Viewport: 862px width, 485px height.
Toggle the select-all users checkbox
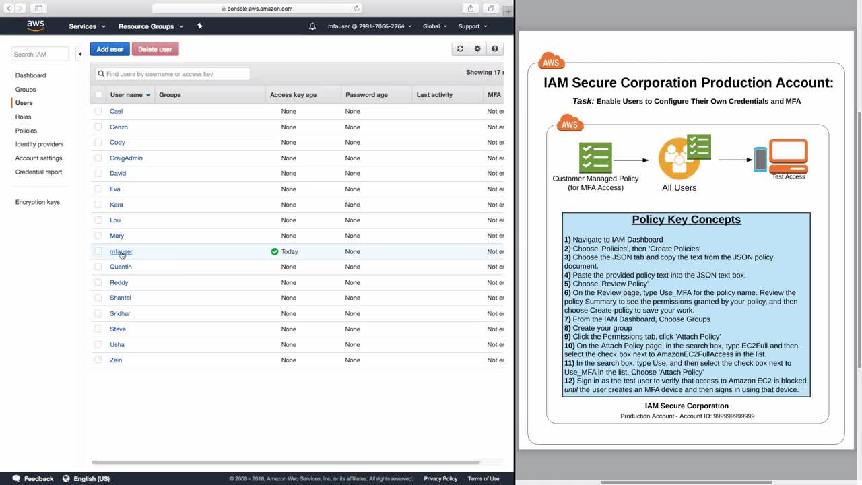coord(98,94)
